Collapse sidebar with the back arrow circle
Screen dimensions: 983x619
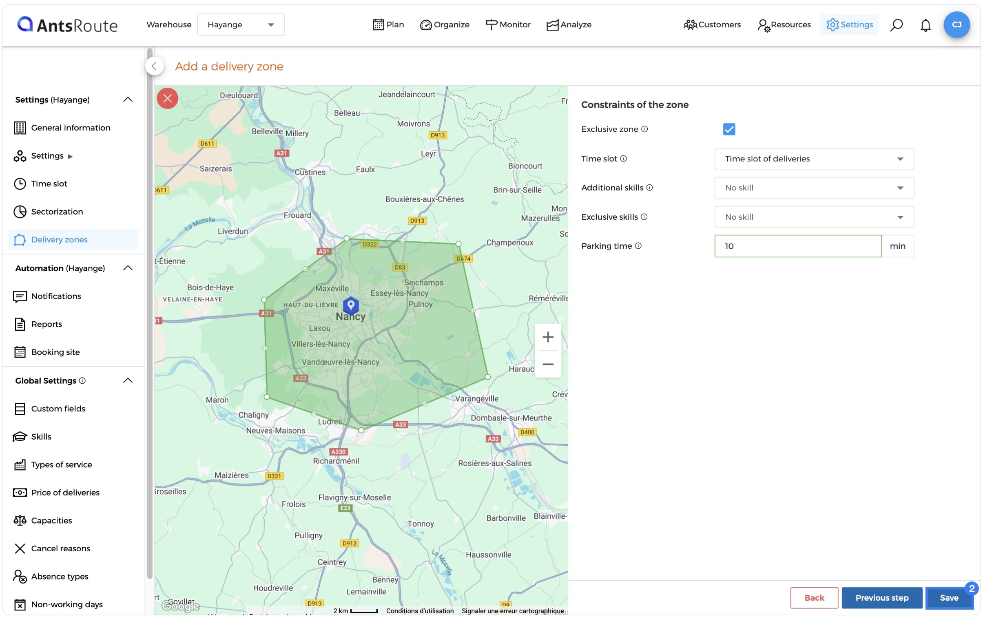tap(154, 66)
